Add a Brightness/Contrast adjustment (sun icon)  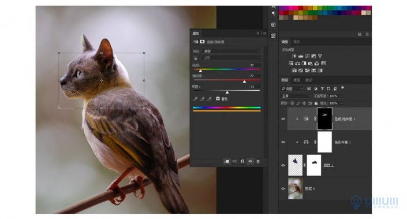pos(294,56)
